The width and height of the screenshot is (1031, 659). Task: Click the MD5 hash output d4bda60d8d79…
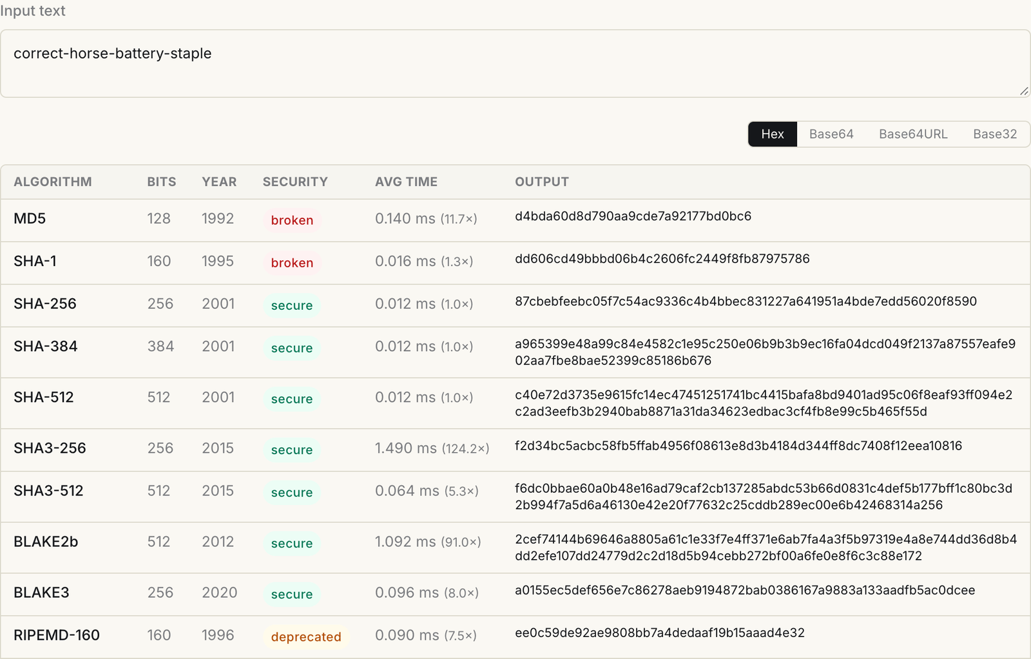point(633,216)
